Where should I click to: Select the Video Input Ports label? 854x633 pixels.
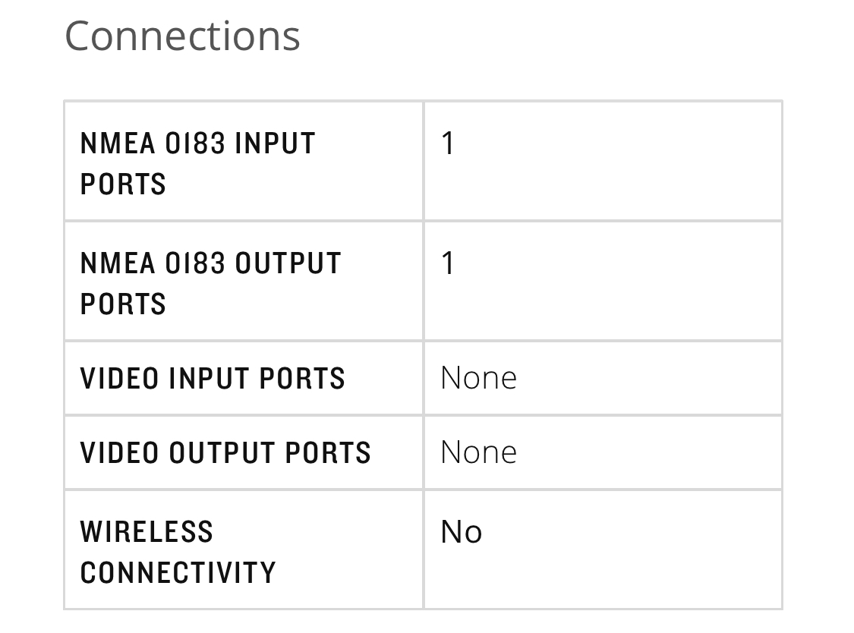(x=213, y=378)
